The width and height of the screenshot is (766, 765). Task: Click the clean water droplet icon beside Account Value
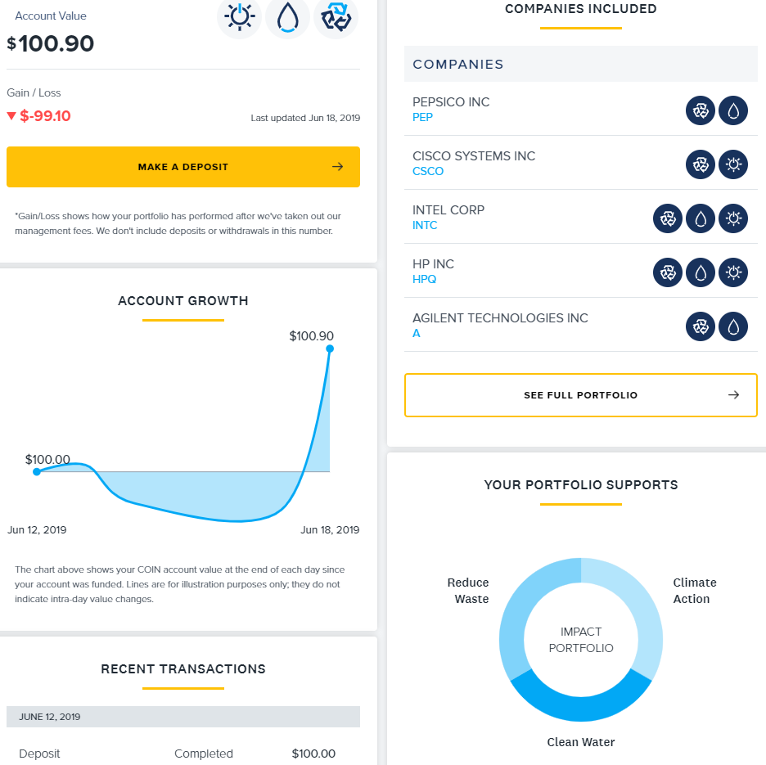(x=287, y=17)
